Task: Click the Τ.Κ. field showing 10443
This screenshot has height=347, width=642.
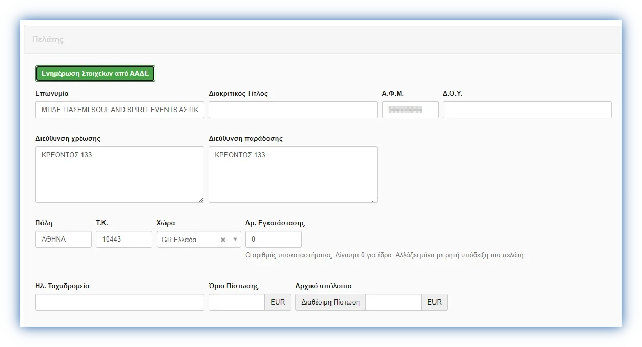Action: click(x=123, y=240)
